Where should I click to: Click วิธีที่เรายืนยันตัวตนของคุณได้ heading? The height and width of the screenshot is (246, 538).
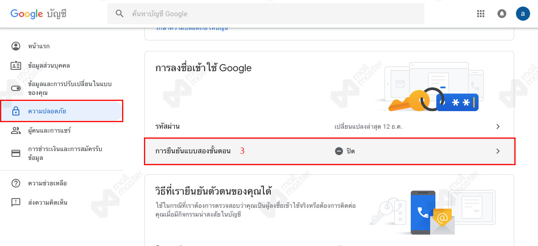click(213, 192)
